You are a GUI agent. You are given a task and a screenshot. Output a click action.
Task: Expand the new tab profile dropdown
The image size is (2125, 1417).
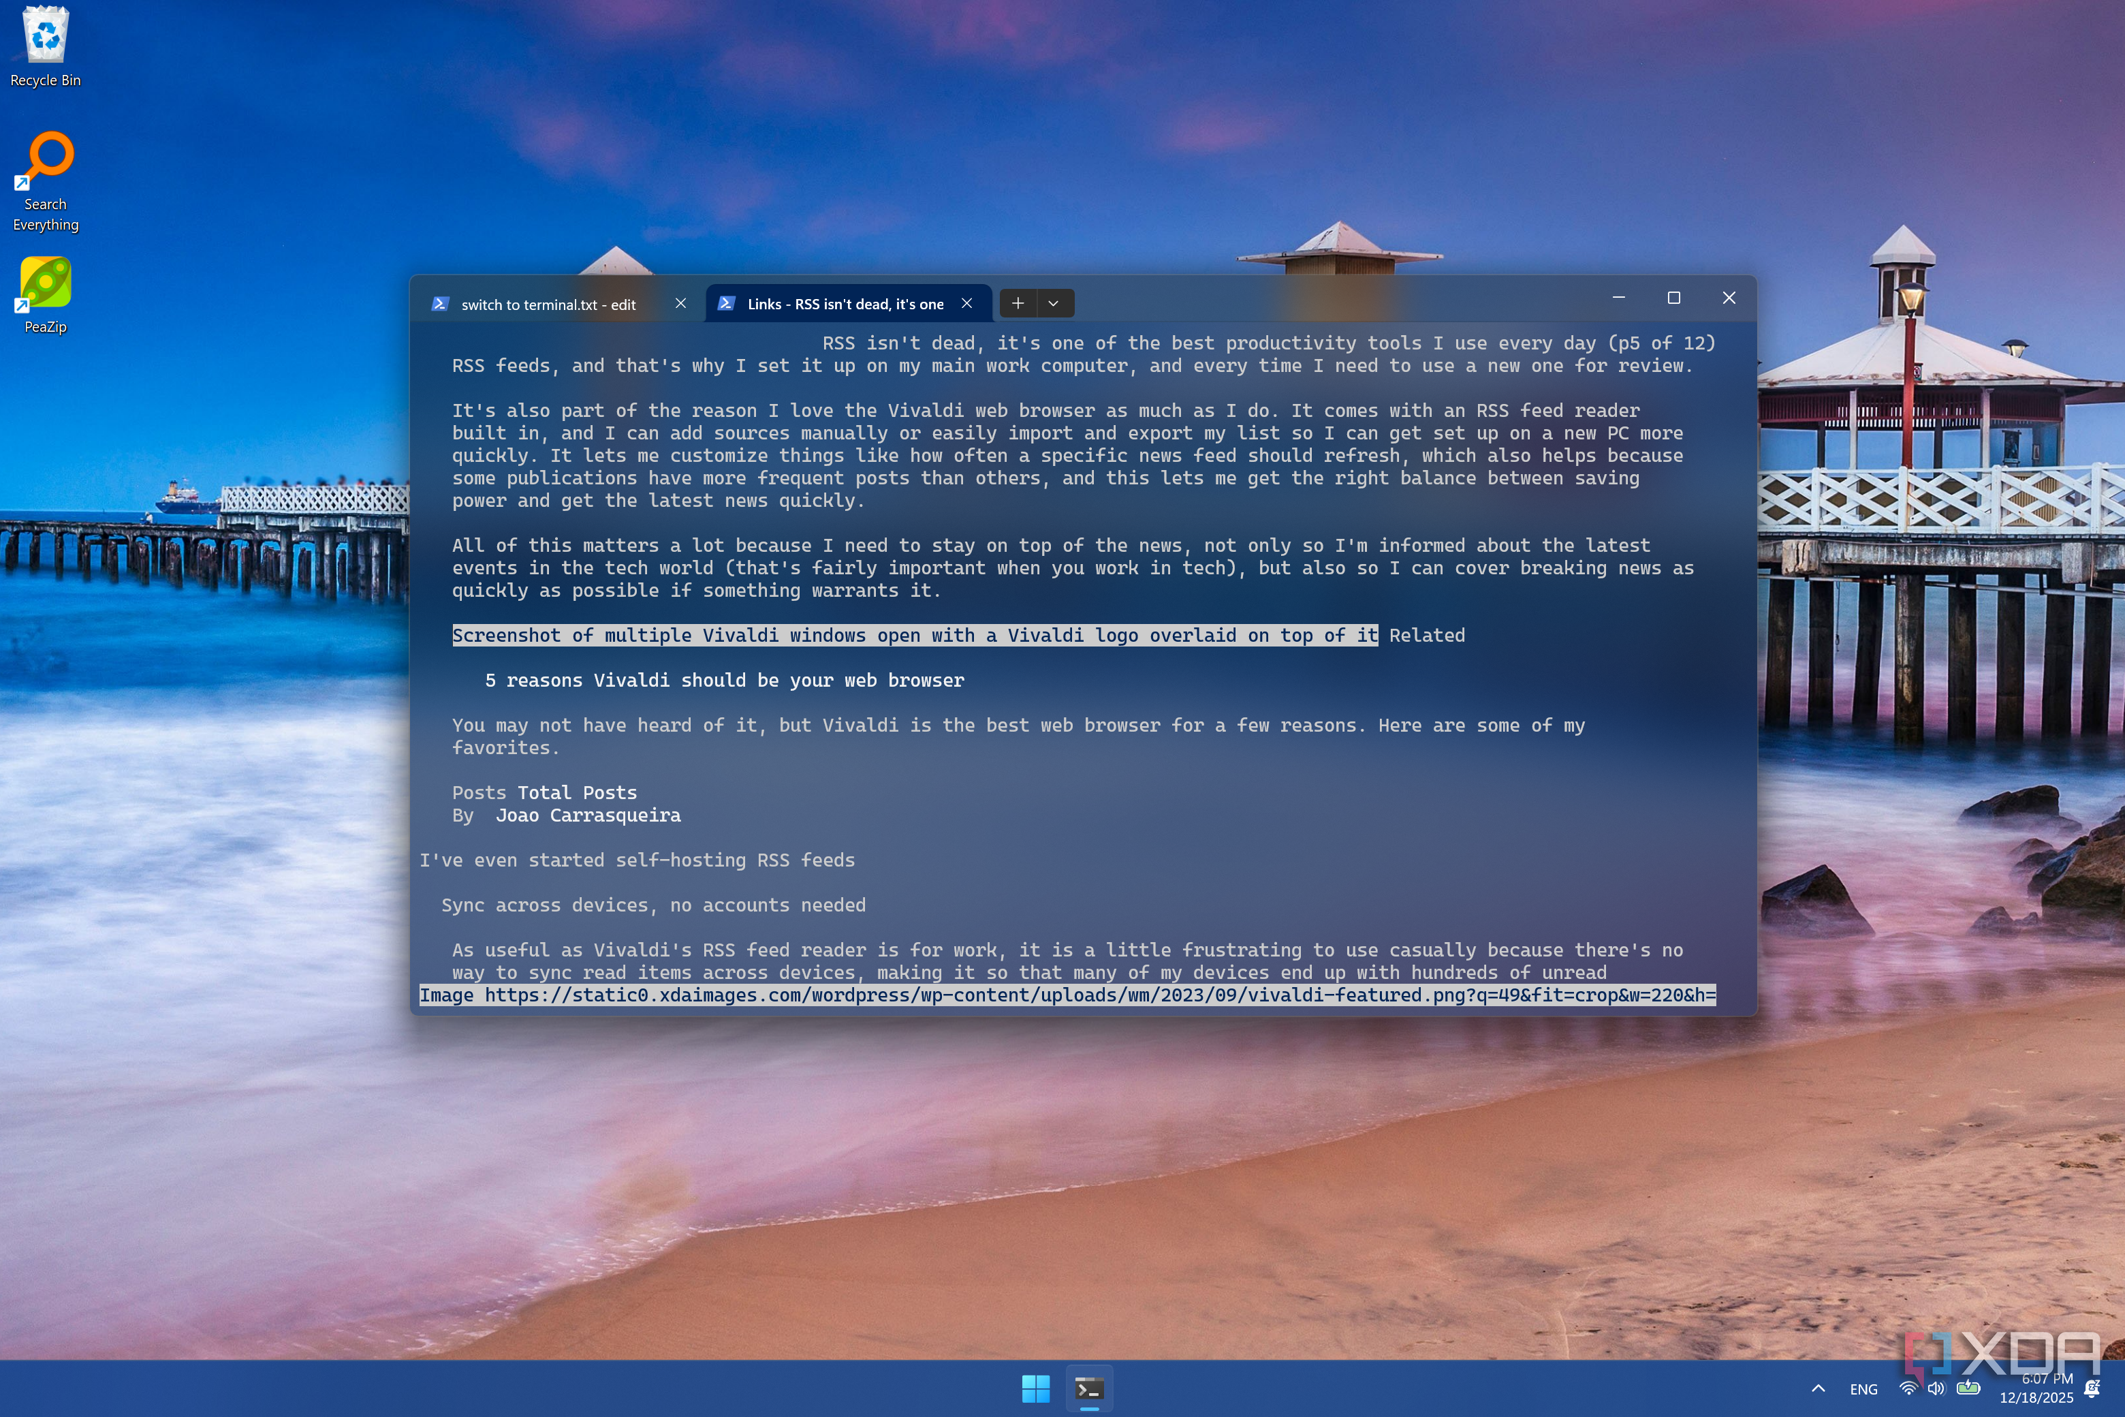click(x=1054, y=304)
